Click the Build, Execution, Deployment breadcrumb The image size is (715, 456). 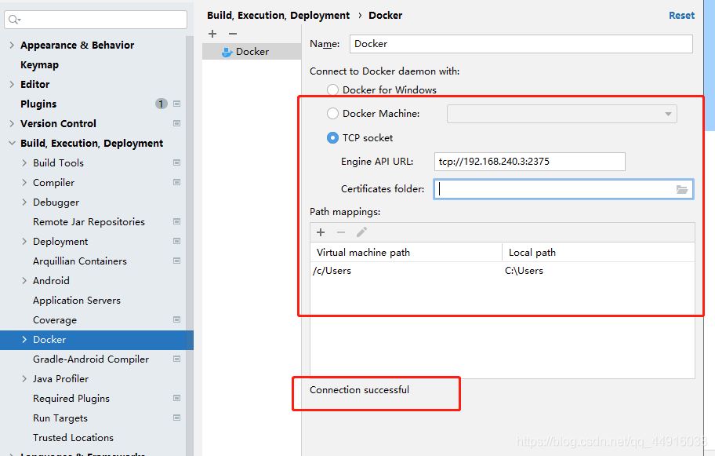pos(278,15)
